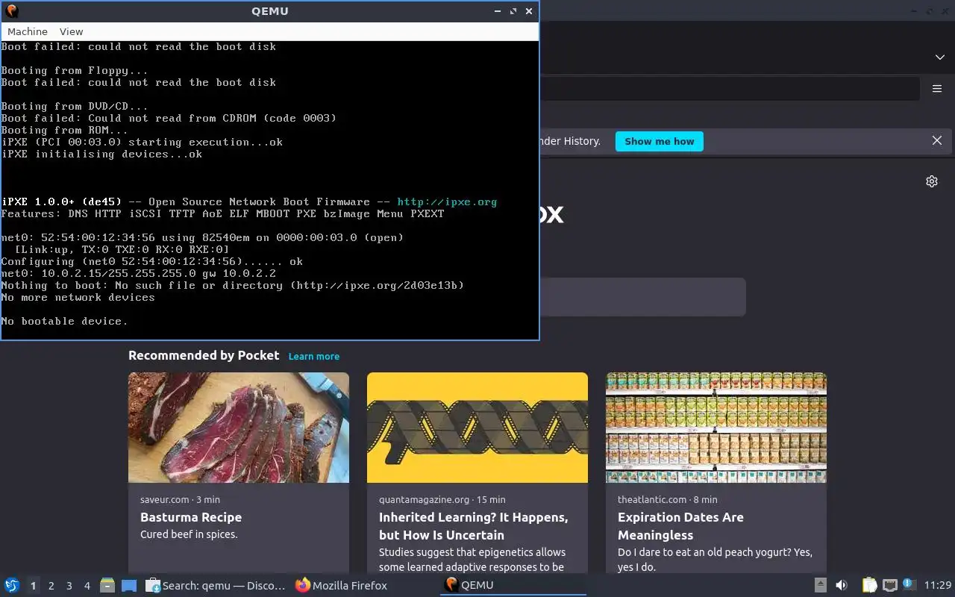Open Firefox hamburger application menu
This screenshot has width=955, height=597.
(x=937, y=88)
